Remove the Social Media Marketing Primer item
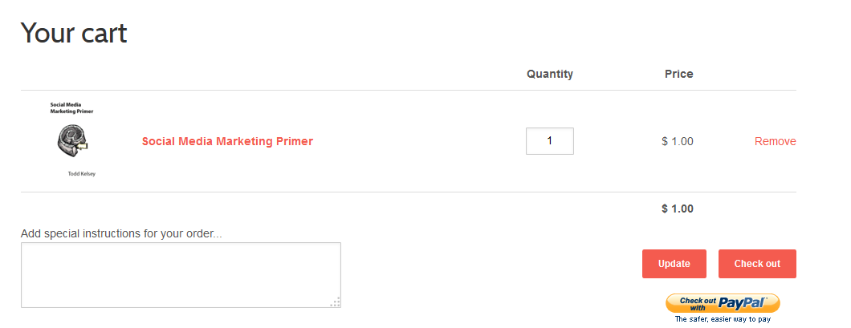Screen dimensions: 851x328 pyautogui.click(x=775, y=141)
